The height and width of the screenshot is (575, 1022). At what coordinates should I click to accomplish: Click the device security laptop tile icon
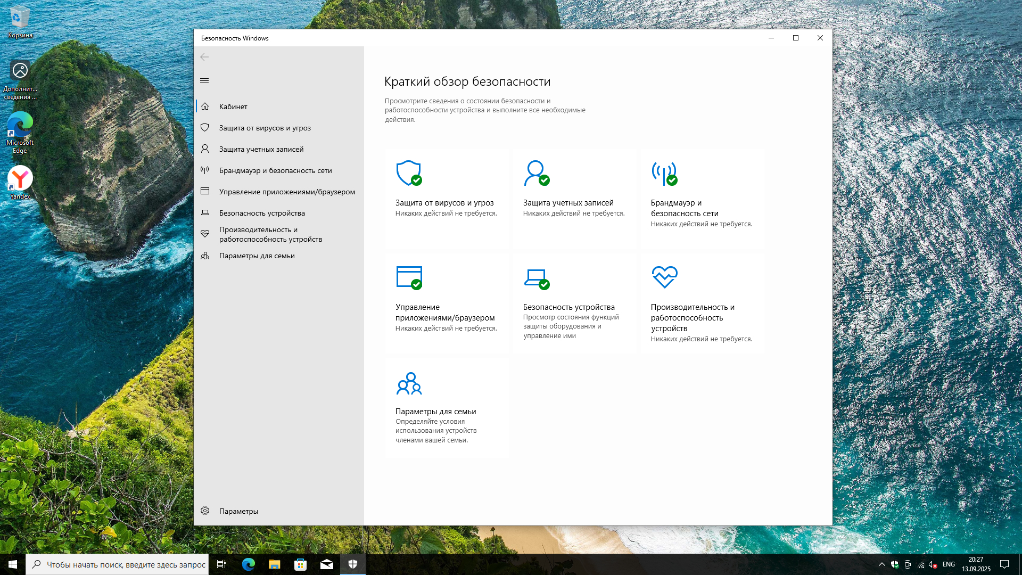tap(536, 277)
